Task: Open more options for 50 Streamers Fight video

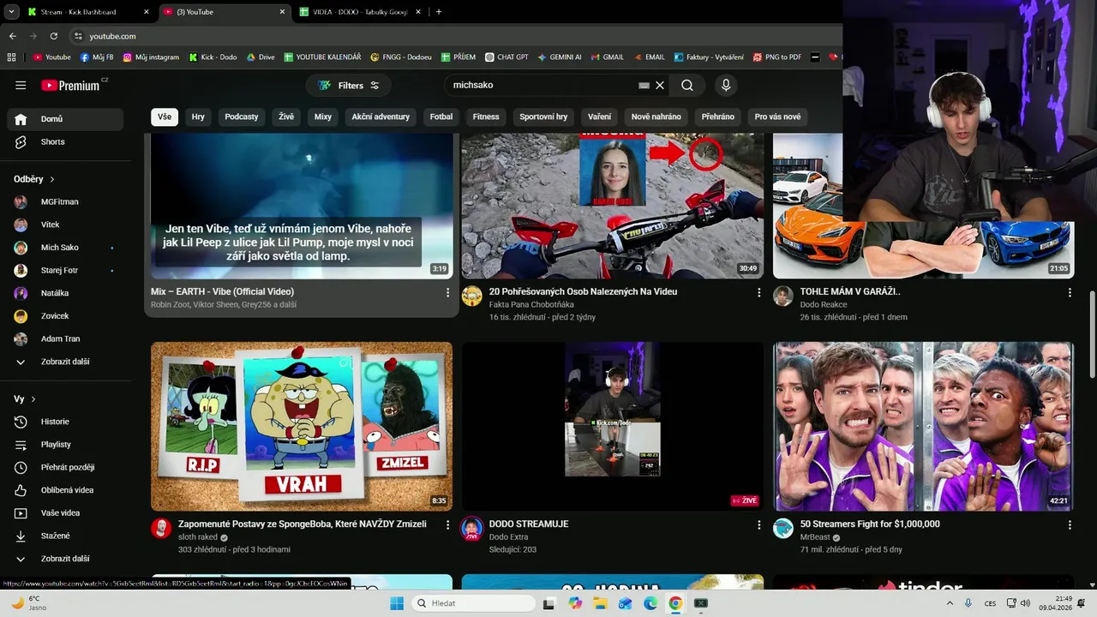Action: point(1070,524)
